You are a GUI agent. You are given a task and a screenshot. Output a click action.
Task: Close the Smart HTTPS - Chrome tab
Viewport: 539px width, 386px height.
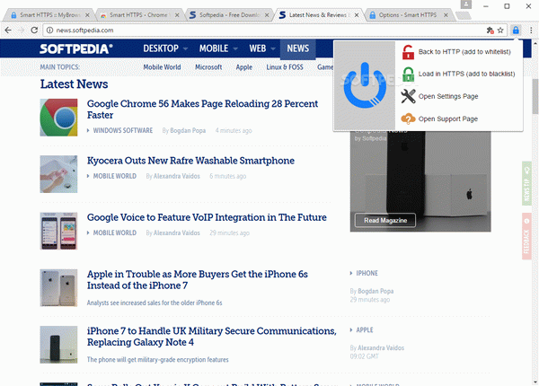click(177, 15)
